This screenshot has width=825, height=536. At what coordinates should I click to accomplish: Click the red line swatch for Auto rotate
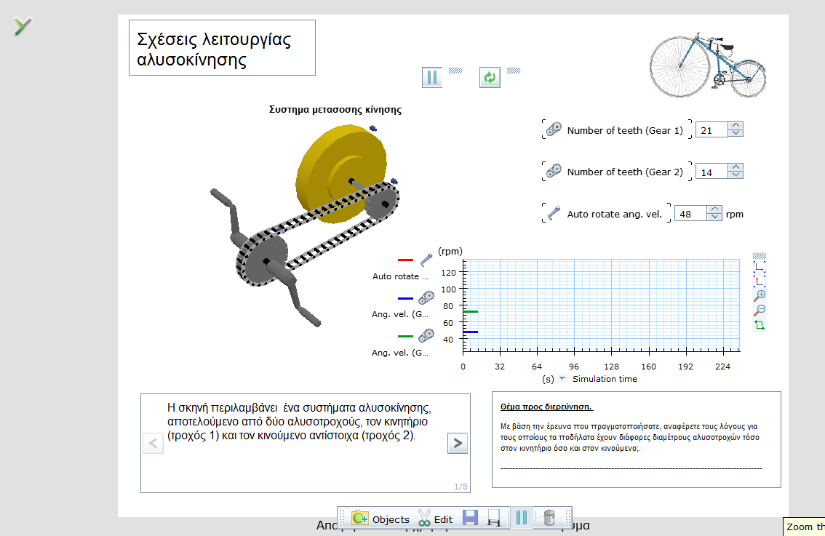click(x=406, y=260)
